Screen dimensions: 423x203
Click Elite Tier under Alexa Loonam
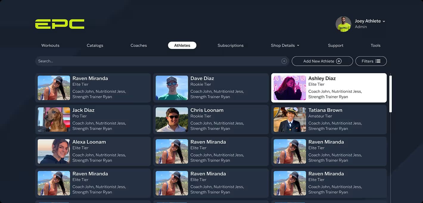[x=80, y=148]
